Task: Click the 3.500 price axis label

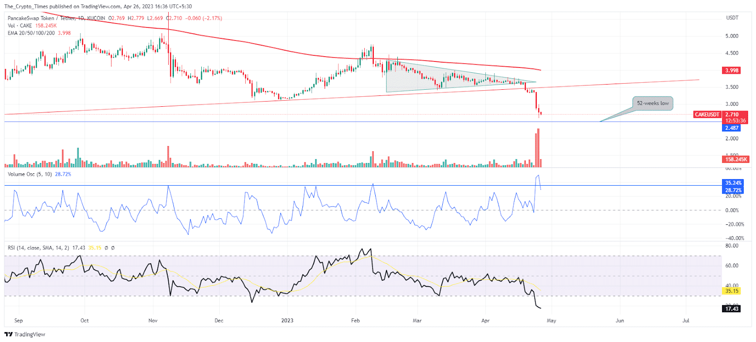Action: point(732,87)
